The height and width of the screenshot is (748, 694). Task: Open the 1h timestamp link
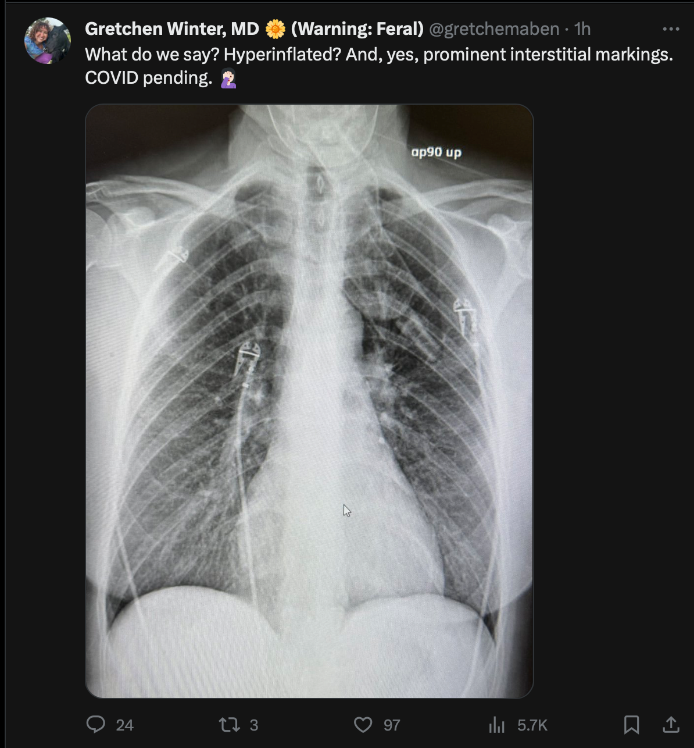(582, 29)
